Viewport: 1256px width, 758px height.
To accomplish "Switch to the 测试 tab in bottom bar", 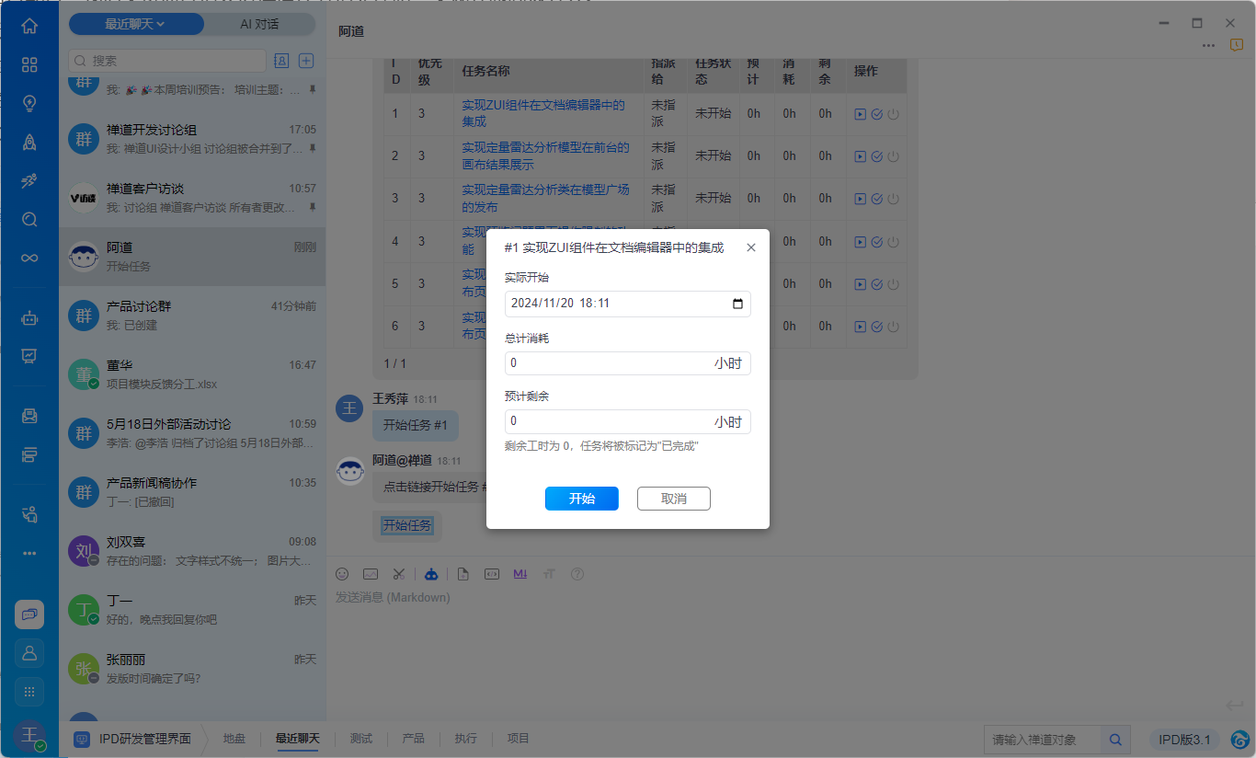I will 361,739.
